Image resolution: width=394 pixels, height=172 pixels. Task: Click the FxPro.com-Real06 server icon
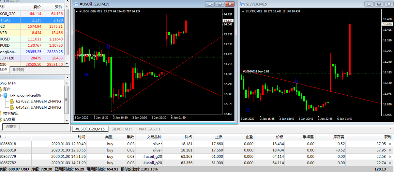[x=6, y=95]
